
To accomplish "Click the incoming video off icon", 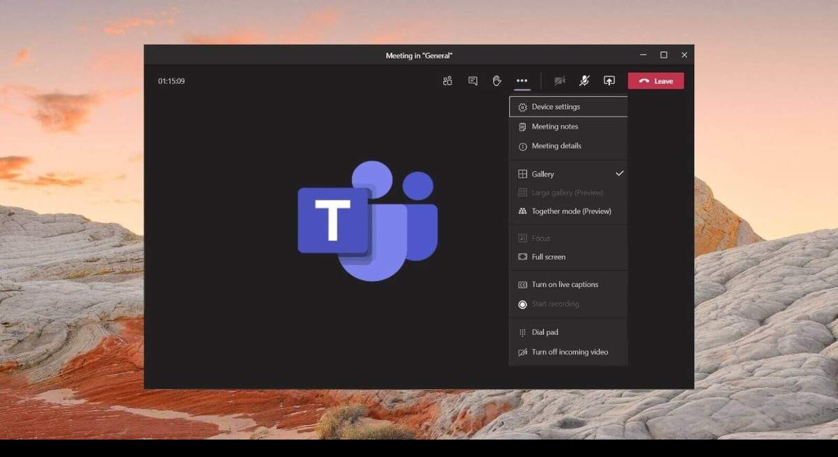I will click(x=522, y=352).
